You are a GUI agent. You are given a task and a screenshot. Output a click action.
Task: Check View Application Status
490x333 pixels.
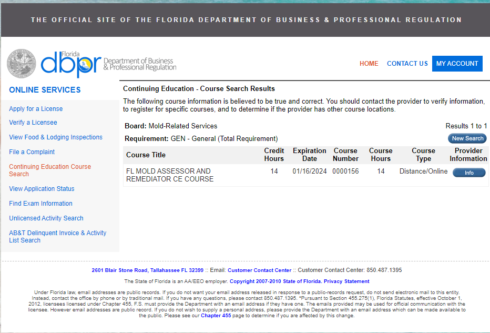[42, 188]
